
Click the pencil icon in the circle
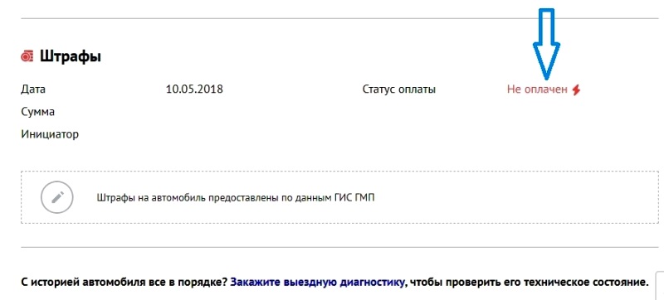click(57, 197)
